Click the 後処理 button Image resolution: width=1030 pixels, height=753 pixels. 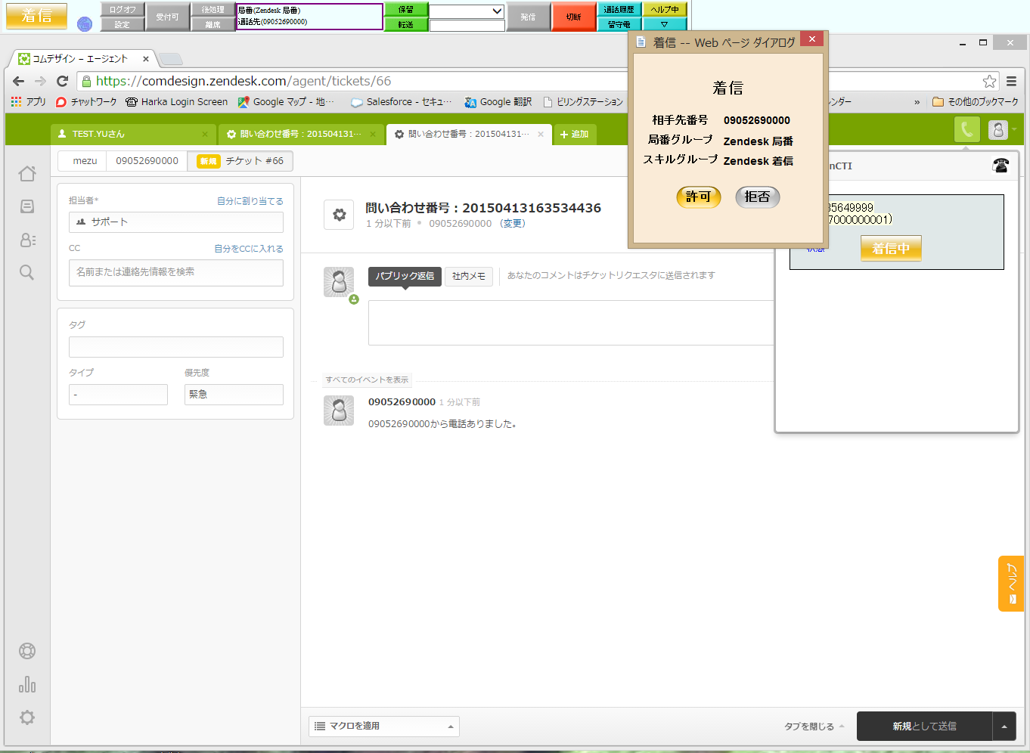click(x=213, y=10)
